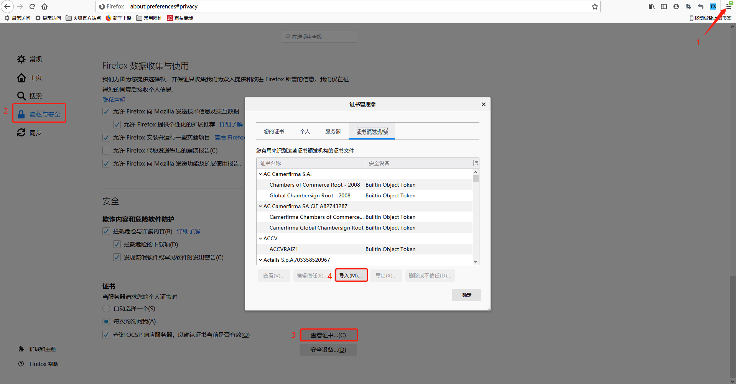This screenshot has height=384, width=736.
Task: Toggle 拦截危险的下载项 checkbox
Action: click(117, 244)
